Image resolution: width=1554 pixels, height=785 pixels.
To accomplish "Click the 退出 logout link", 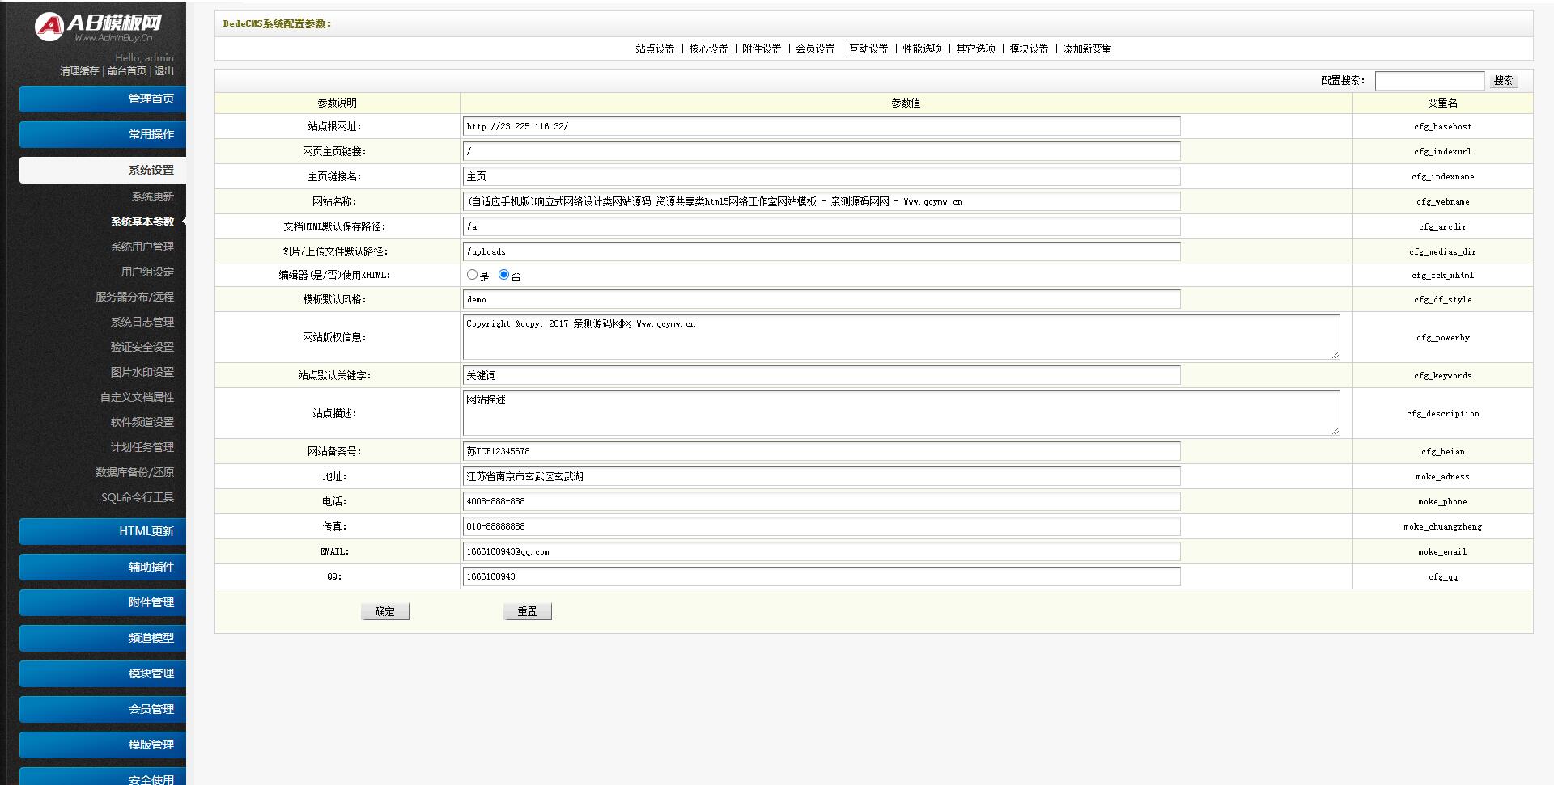I will (164, 71).
